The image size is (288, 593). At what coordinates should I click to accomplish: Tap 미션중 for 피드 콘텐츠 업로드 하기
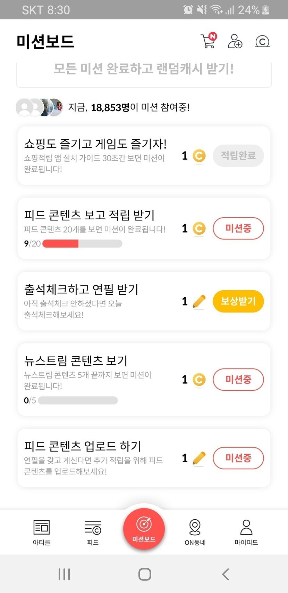coord(238,458)
